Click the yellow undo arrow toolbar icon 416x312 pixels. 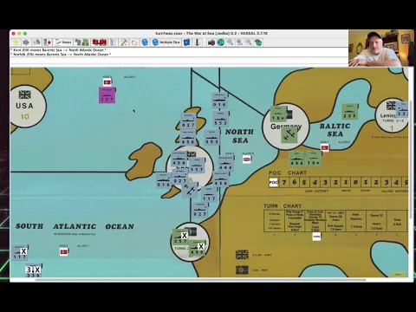click(16, 42)
